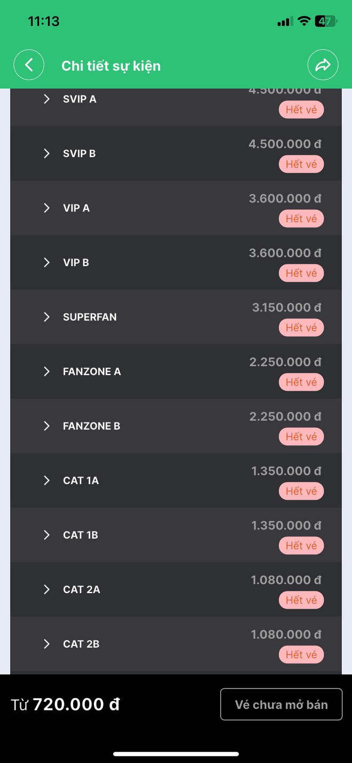Expand the CAT 2B ticket row
Screen dimensions: 352x763
pyautogui.click(x=46, y=644)
